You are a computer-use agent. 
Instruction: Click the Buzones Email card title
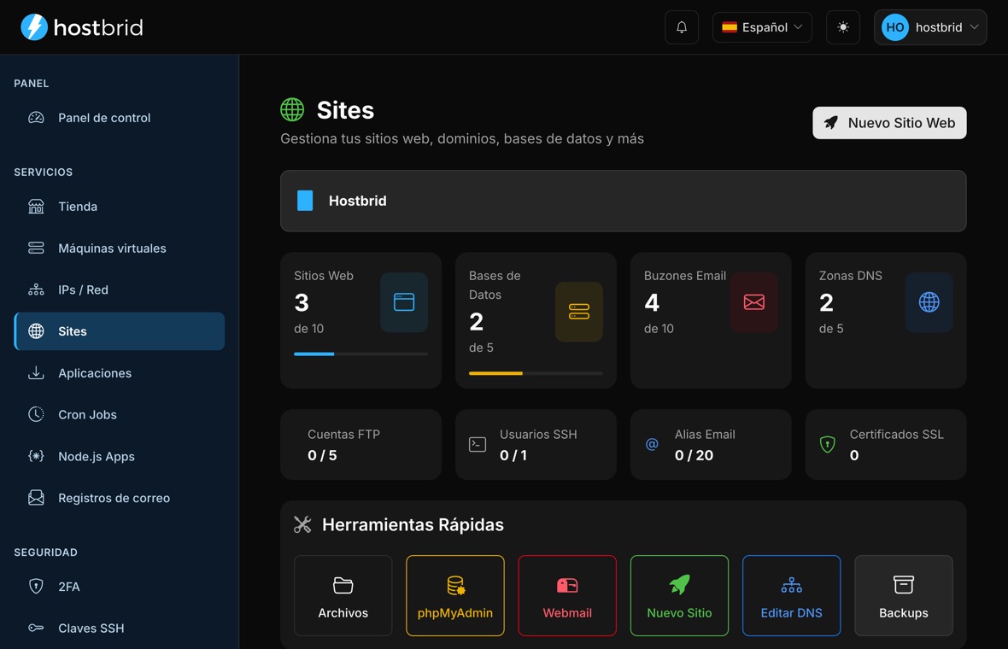(x=684, y=276)
